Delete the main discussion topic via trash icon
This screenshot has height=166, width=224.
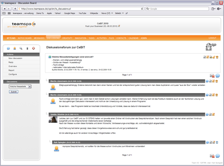(217, 57)
